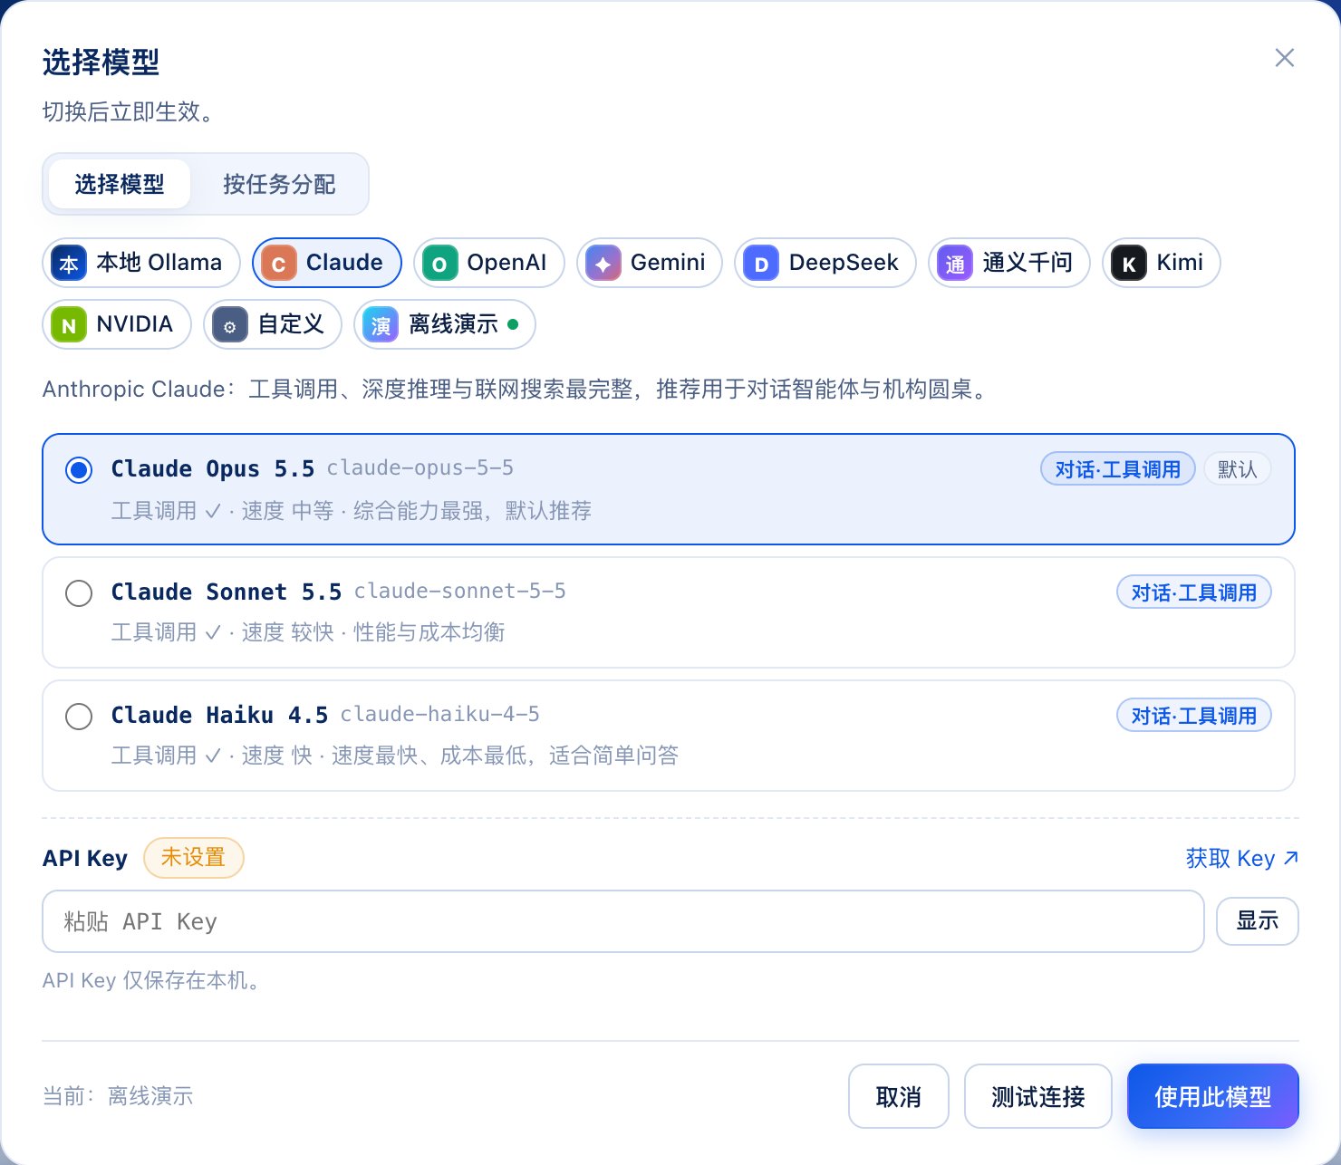The height and width of the screenshot is (1165, 1341).
Task: Select the Claude Haiku 4.5 radio button
Action: coord(79,717)
